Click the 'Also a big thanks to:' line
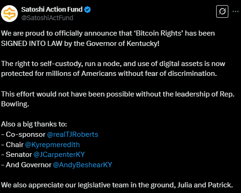This screenshot has height=193, width=241. coord(34,124)
